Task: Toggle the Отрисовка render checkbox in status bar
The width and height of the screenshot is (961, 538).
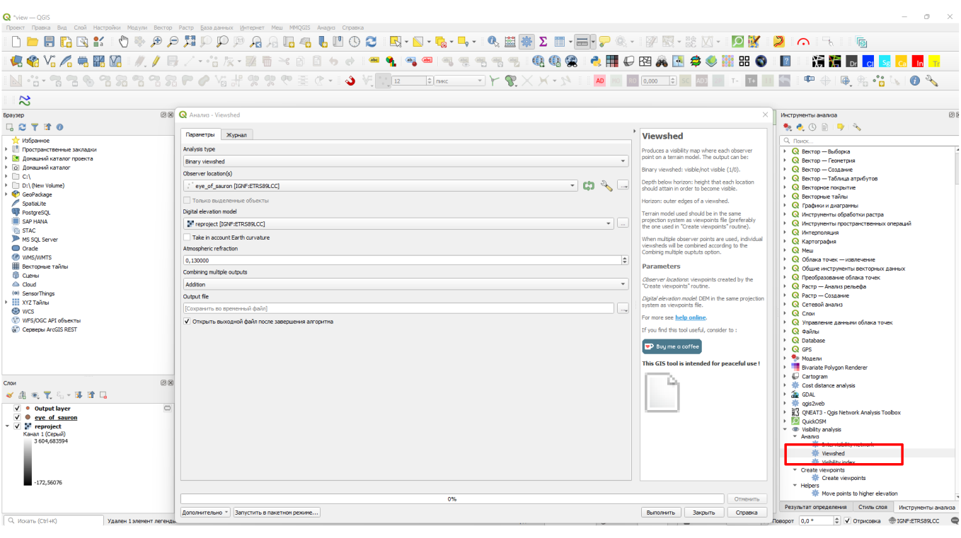Action: pyautogui.click(x=847, y=521)
